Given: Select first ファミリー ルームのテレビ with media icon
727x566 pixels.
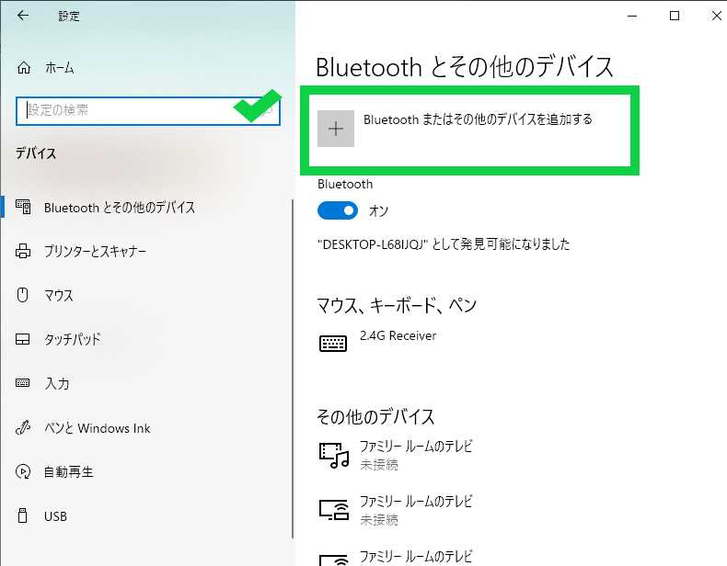Looking at the screenshot, I should tap(416, 447).
